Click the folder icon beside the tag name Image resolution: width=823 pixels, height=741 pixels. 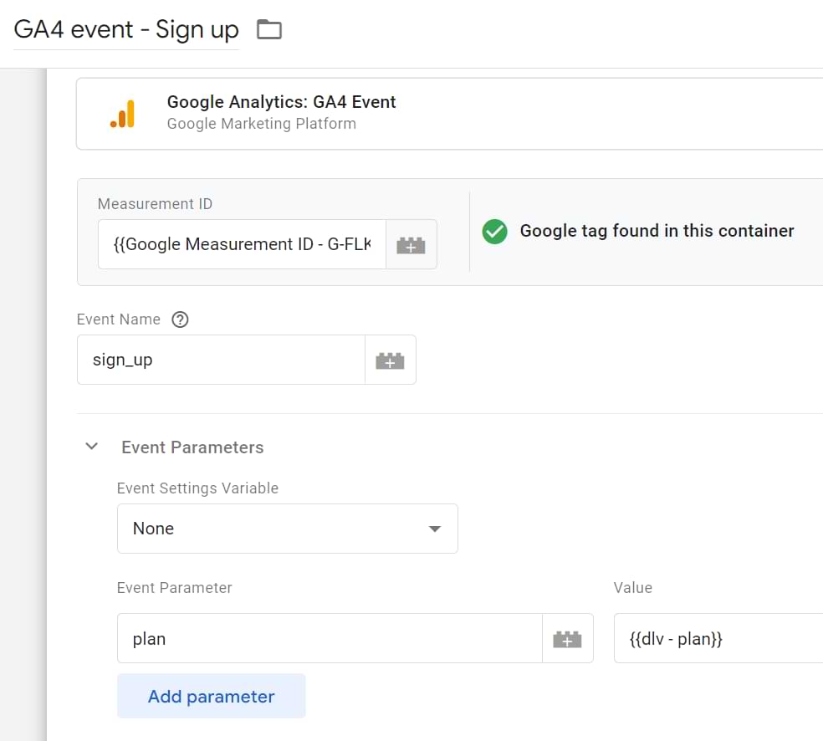[269, 30]
